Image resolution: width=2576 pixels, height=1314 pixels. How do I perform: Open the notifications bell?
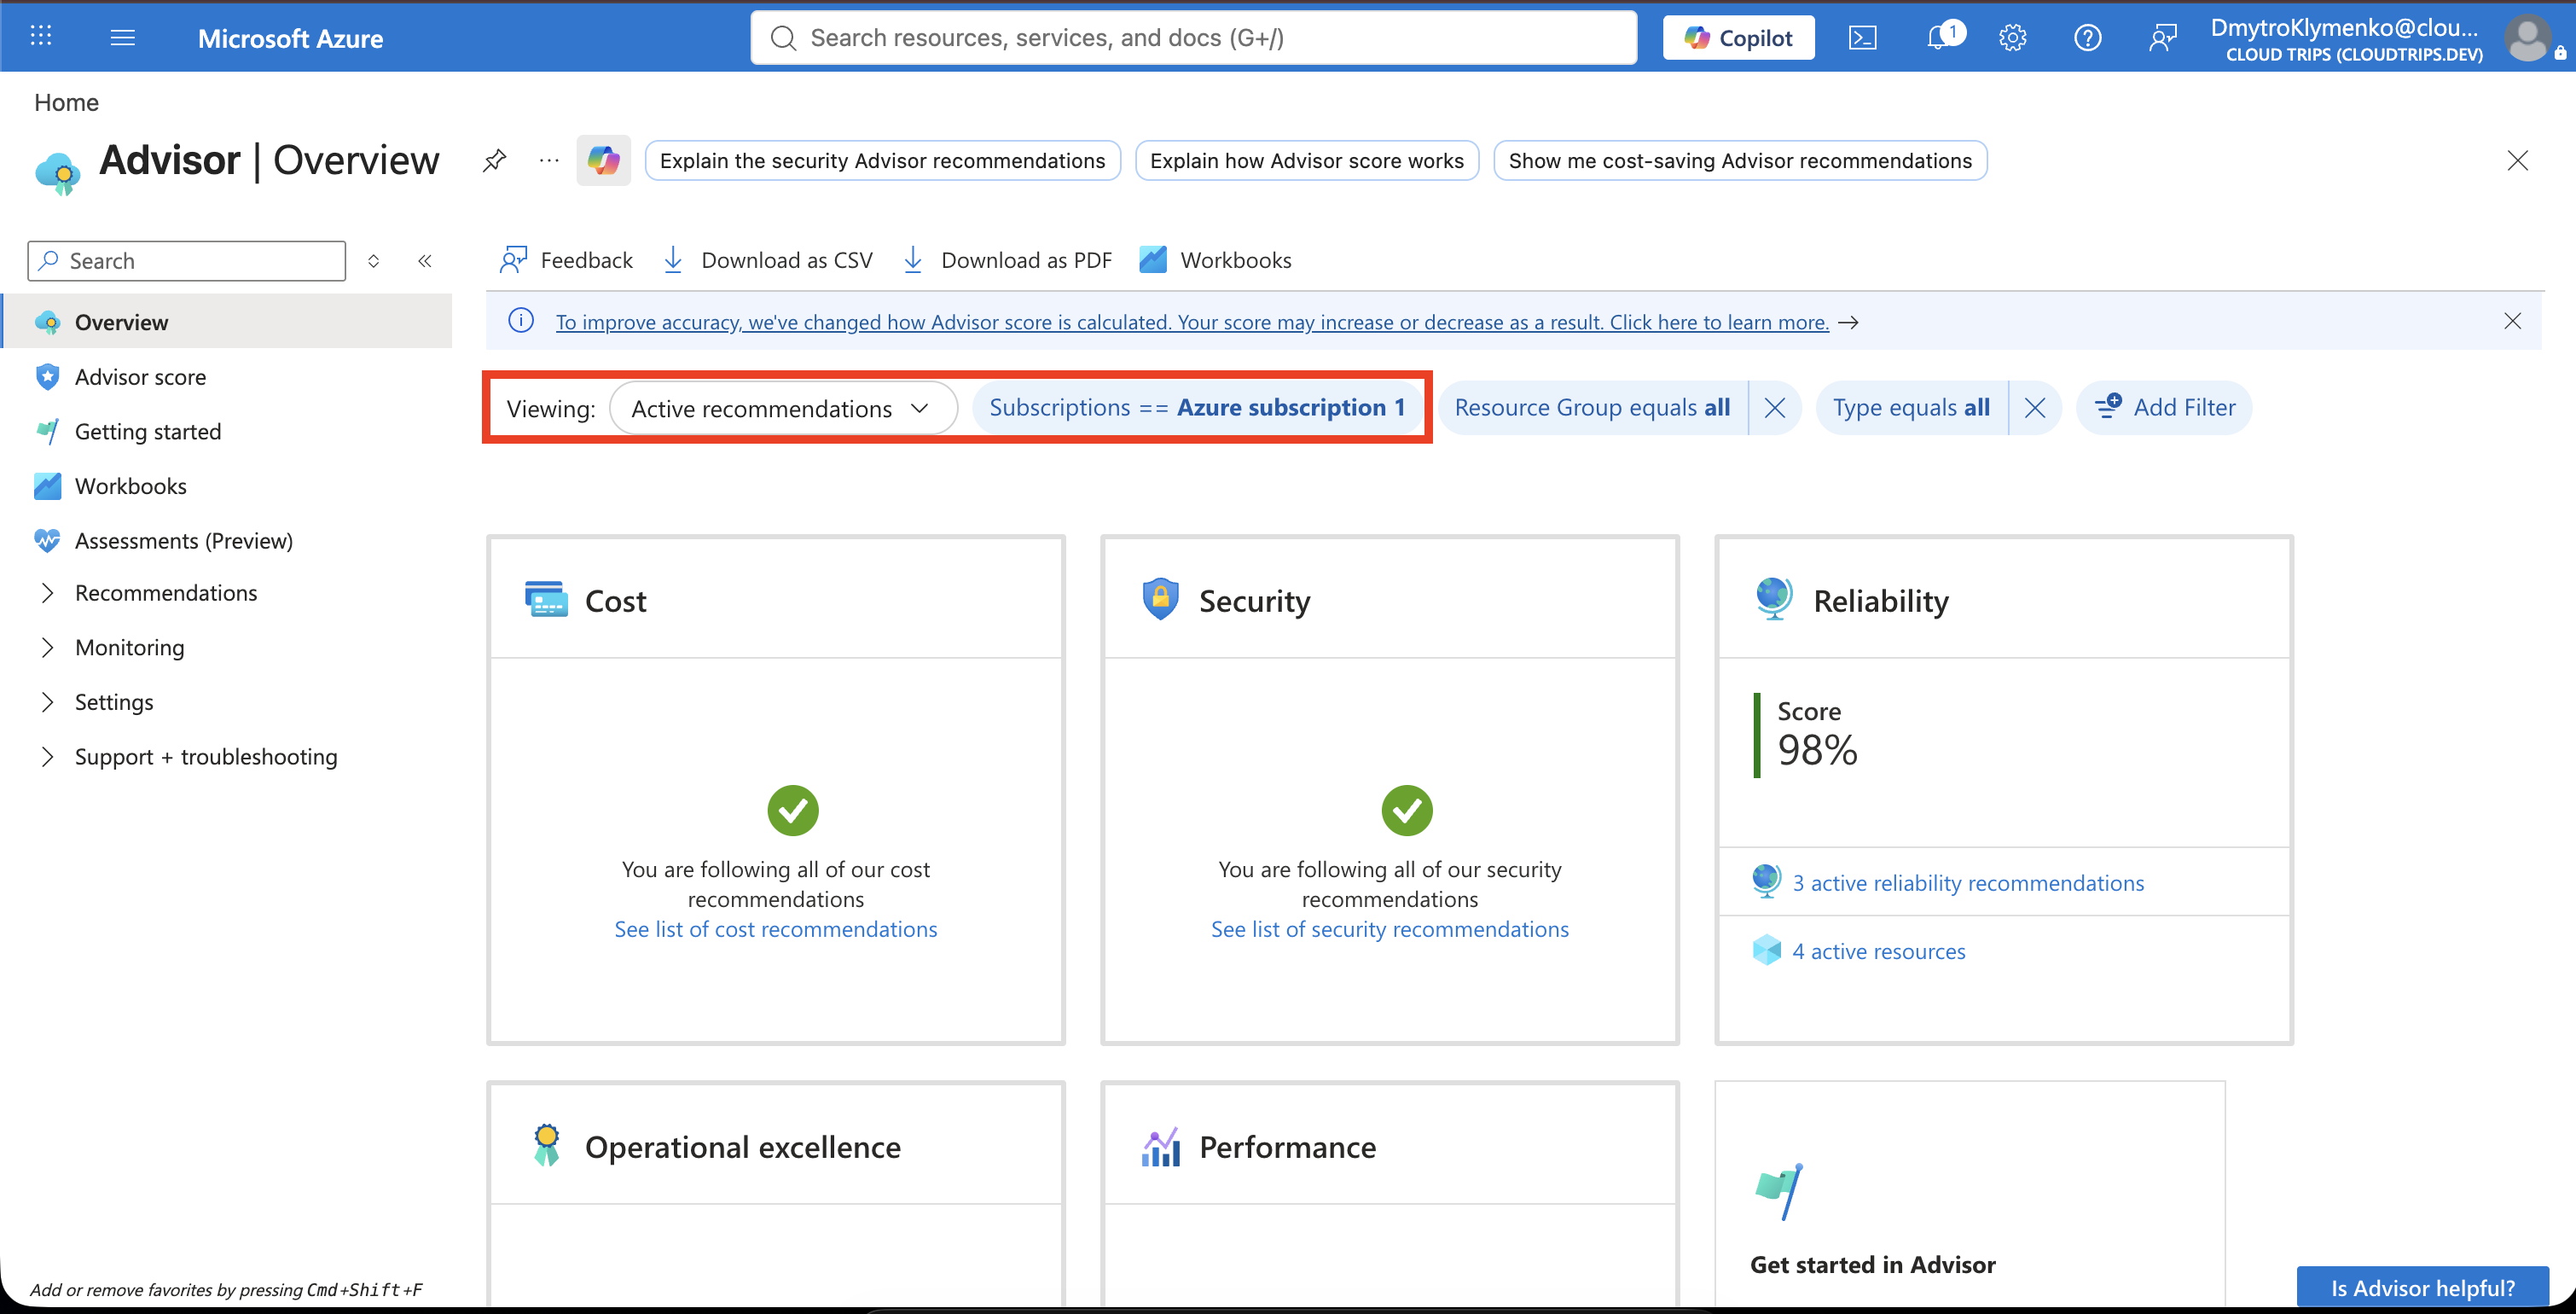click(1940, 38)
